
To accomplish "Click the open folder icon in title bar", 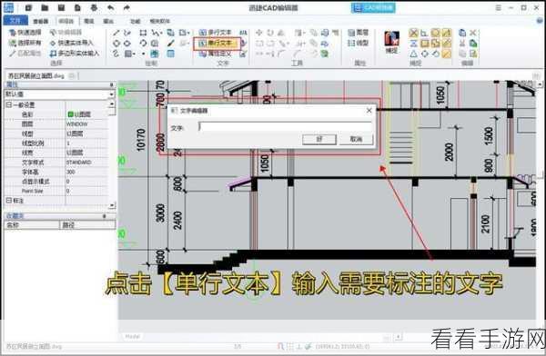I will [45, 7].
